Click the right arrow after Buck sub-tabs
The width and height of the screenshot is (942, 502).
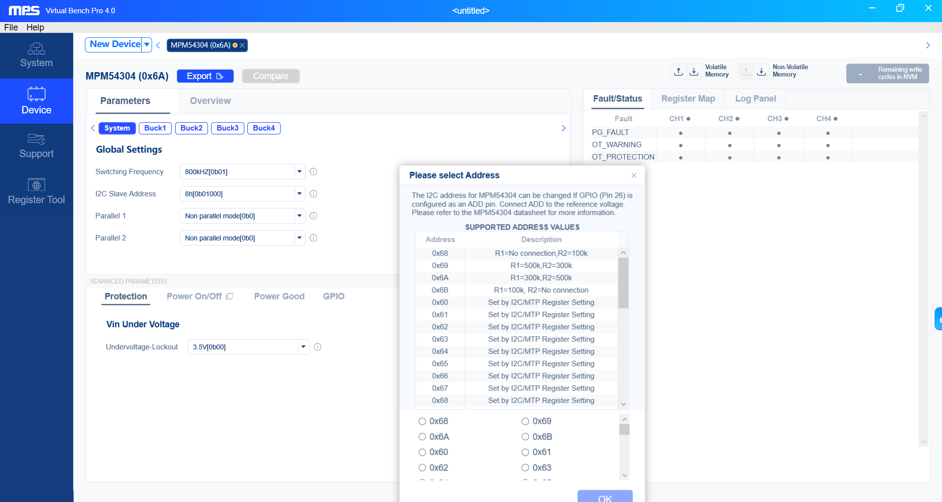(564, 128)
